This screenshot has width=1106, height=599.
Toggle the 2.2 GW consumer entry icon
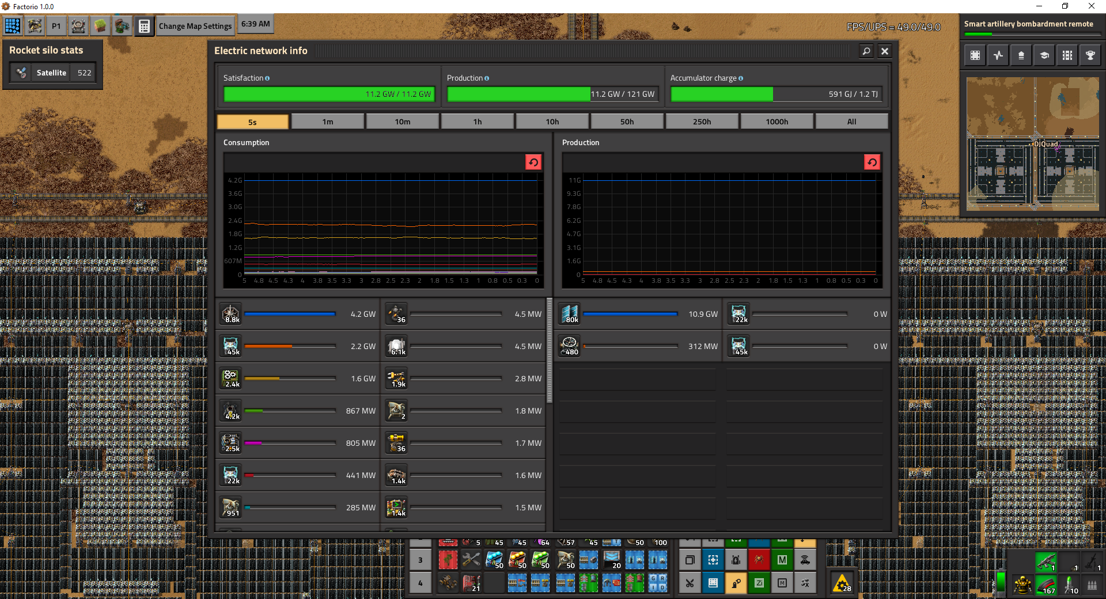(231, 346)
